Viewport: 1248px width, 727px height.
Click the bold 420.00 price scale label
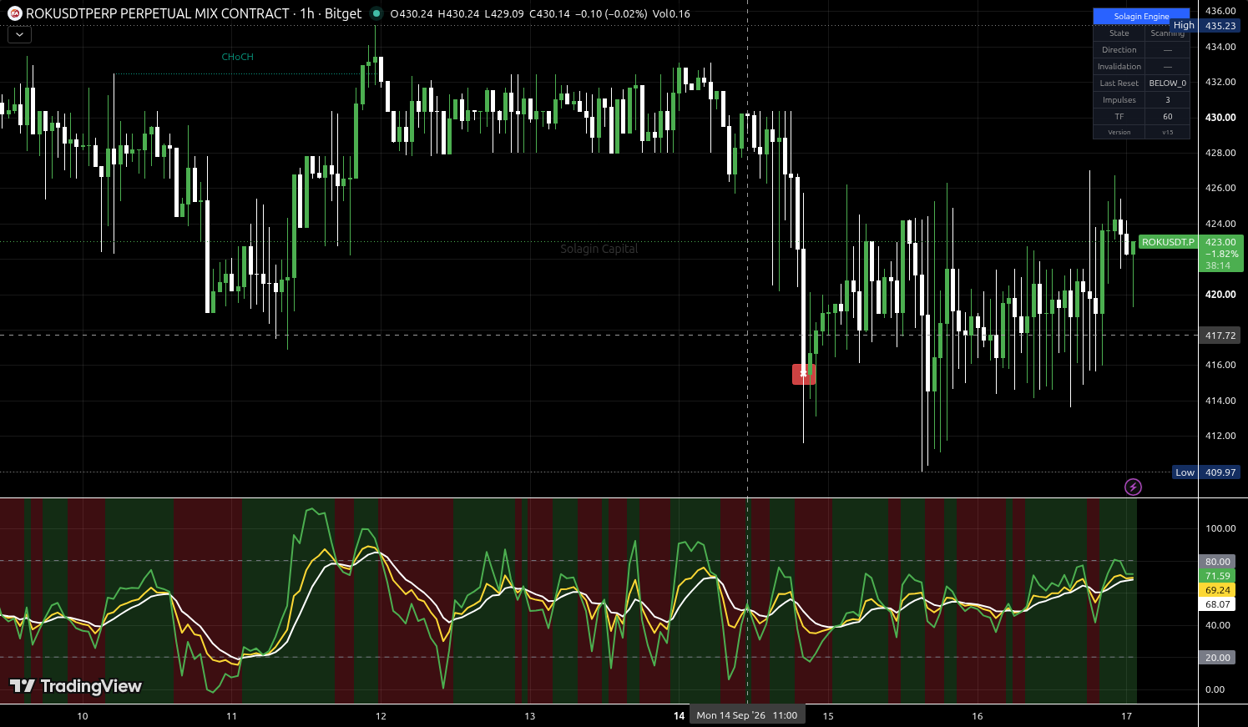[x=1220, y=295]
